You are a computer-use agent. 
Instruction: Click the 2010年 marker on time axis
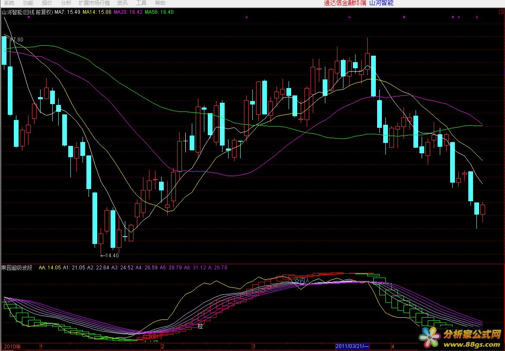(x=13, y=347)
